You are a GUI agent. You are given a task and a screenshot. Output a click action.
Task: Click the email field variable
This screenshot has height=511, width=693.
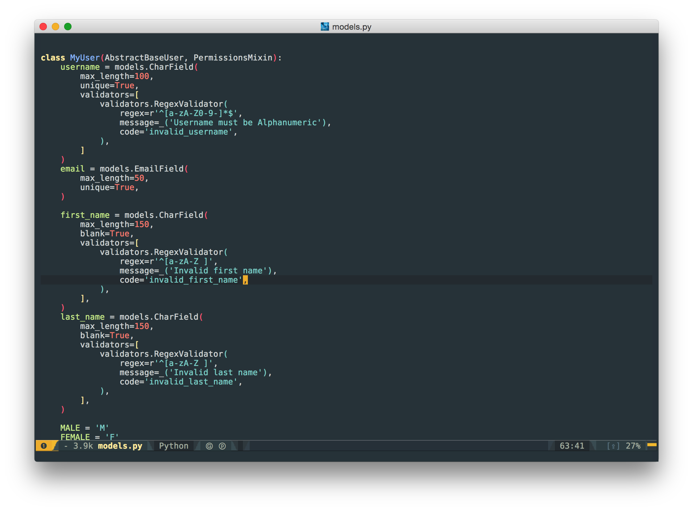72,169
